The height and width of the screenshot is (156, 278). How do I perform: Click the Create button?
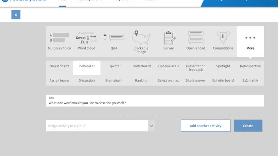[x=248, y=126]
